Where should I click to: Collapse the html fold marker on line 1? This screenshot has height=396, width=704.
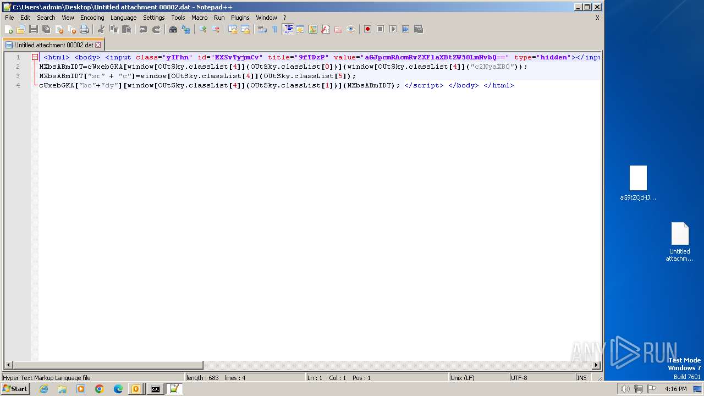[x=35, y=57]
